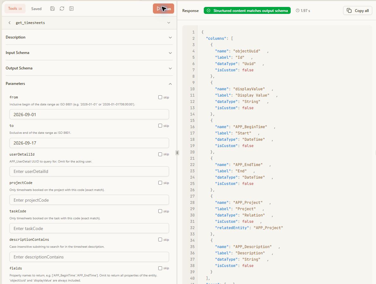Click the check icon in schema badge
The height and width of the screenshot is (284, 376).
209,10
